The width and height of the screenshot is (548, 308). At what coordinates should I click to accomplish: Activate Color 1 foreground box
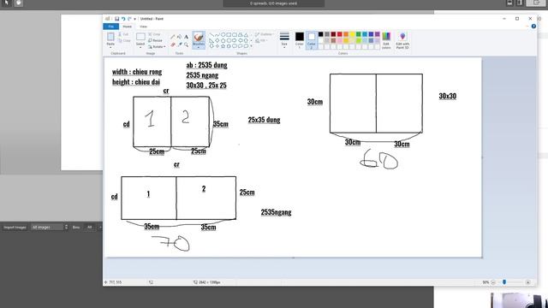click(x=300, y=39)
